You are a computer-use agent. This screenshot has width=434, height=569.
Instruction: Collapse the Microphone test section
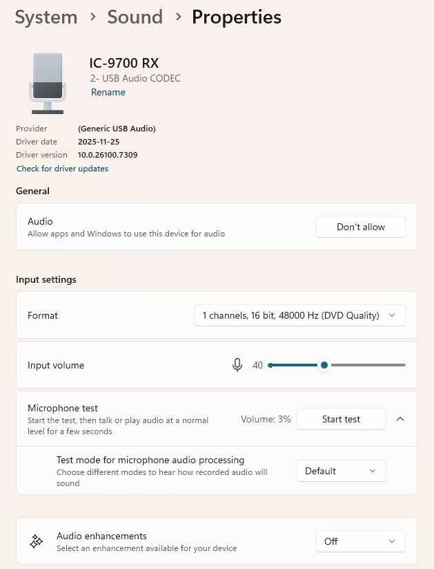[x=400, y=419]
